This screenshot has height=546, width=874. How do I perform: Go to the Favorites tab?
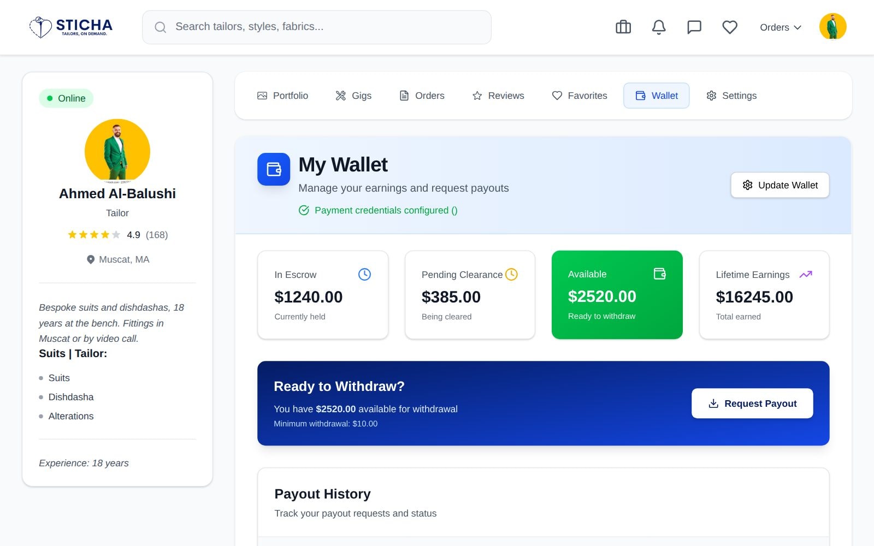[x=580, y=96]
